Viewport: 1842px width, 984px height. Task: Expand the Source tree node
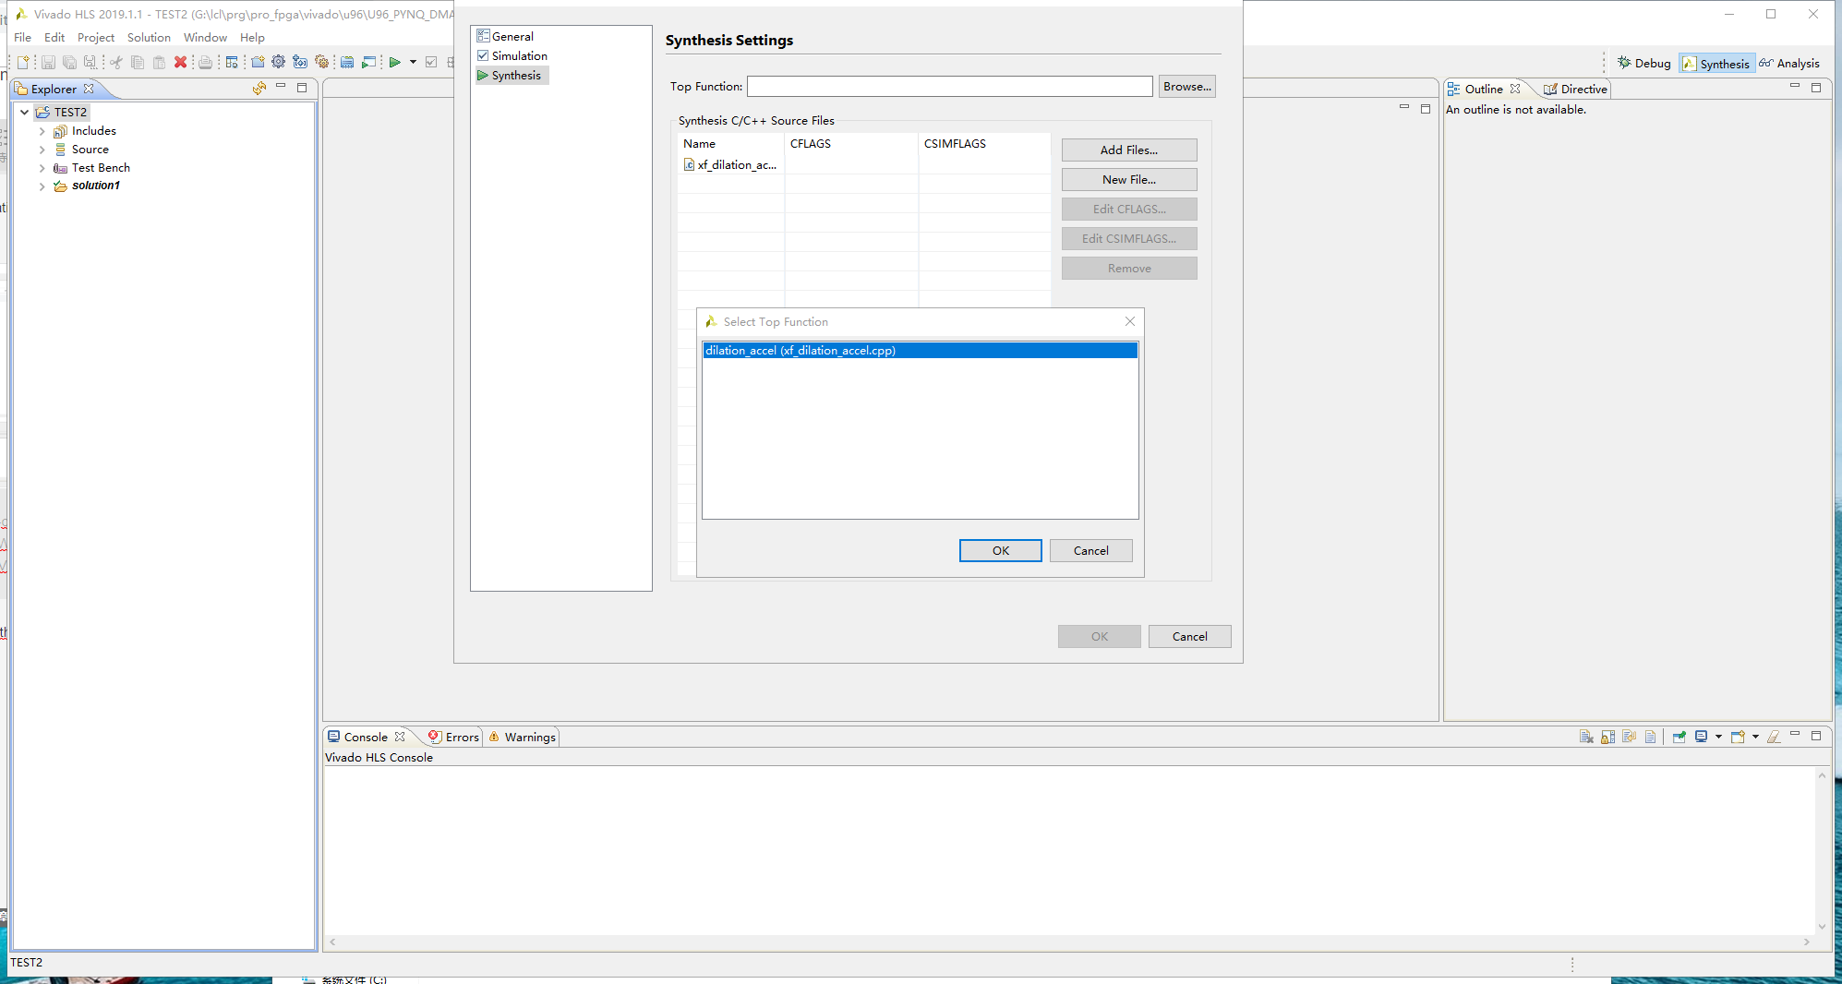[42, 150]
